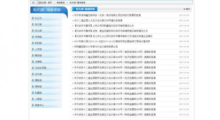Open 最新更新 in the breadcrumb
Image resolution: width=220 pixels, height=120 pixels.
61,3
